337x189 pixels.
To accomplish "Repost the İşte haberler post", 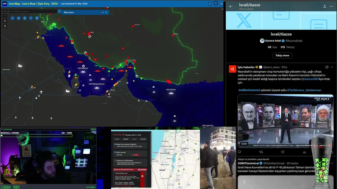I will coord(261,152).
